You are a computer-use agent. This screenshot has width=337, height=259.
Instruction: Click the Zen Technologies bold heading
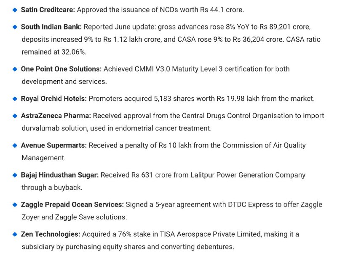coord(51,234)
